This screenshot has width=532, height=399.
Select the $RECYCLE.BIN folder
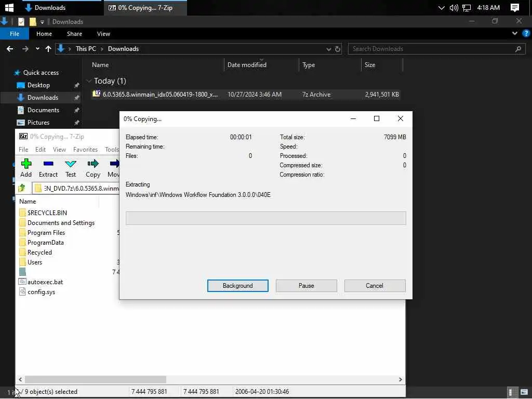click(x=47, y=212)
